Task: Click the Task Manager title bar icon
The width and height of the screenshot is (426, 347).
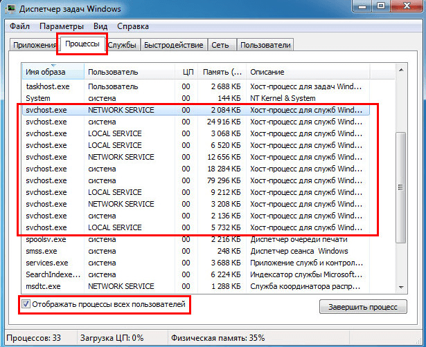Action: pos(11,9)
